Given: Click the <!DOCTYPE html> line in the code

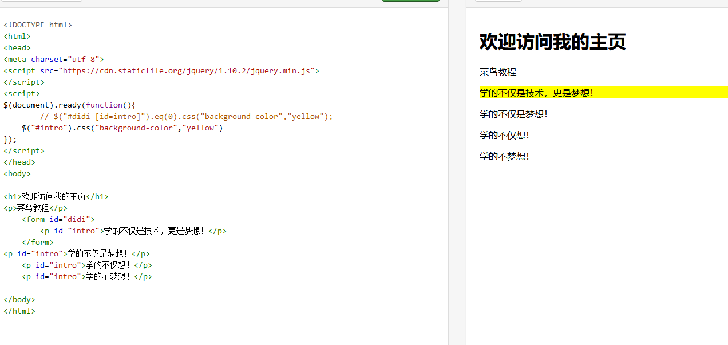Looking at the screenshot, I should 38,25.
